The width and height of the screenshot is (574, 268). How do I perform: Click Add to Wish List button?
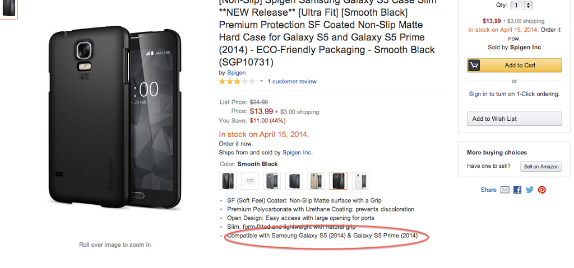tap(514, 119)
